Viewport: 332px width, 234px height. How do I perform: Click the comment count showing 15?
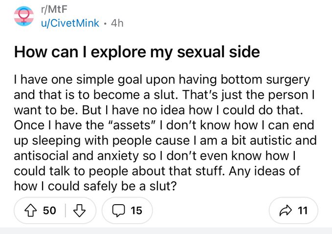click(x=136, y=211)
